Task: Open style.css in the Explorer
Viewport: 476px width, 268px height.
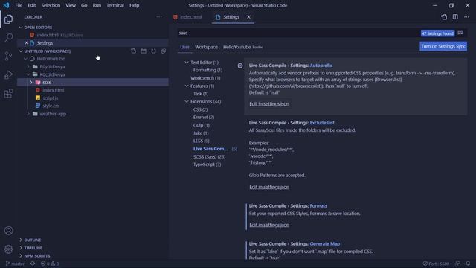Action: (x=51, y=106)
